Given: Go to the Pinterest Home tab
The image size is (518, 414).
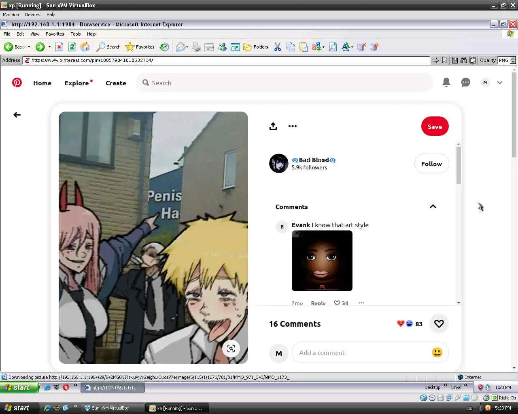Looking at the screenshot, I should 42,83.
